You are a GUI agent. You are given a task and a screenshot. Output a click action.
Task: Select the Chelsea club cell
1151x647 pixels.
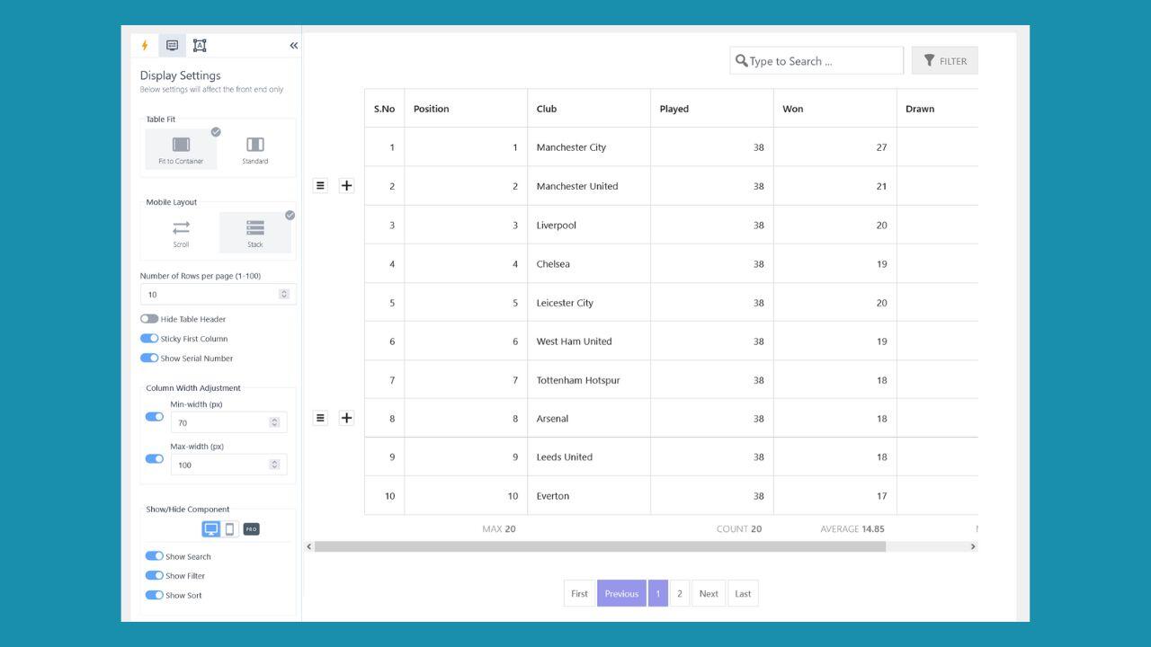(x=589, y=264)
